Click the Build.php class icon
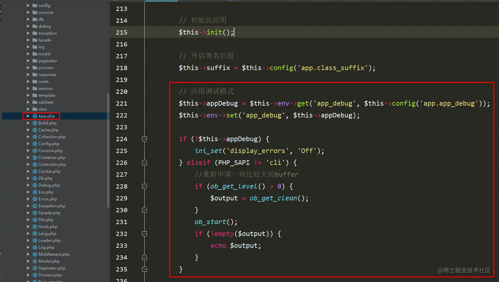 click(x=35, y=123)
